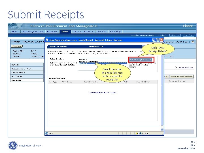Click the Entered Receipts heading
Viewport: 204px width, 153px height.
[57, 78]
